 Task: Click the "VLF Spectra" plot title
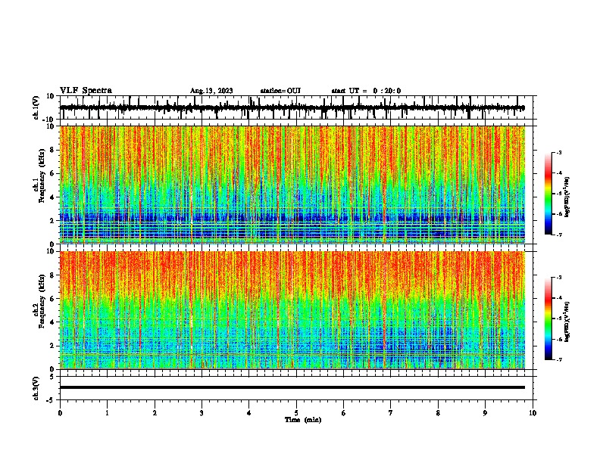click(x=86, y=91)
